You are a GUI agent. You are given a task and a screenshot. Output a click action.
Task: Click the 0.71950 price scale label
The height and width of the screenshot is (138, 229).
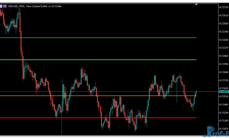pos(224,64)
